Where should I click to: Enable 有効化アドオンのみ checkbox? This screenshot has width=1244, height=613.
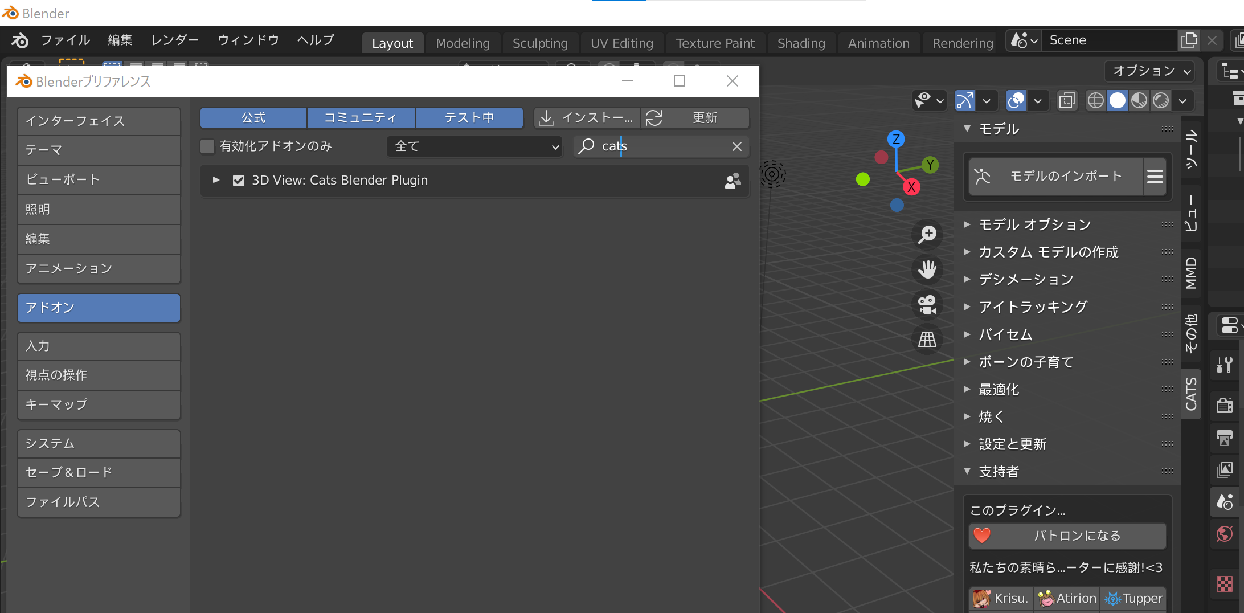click(208, 146)
